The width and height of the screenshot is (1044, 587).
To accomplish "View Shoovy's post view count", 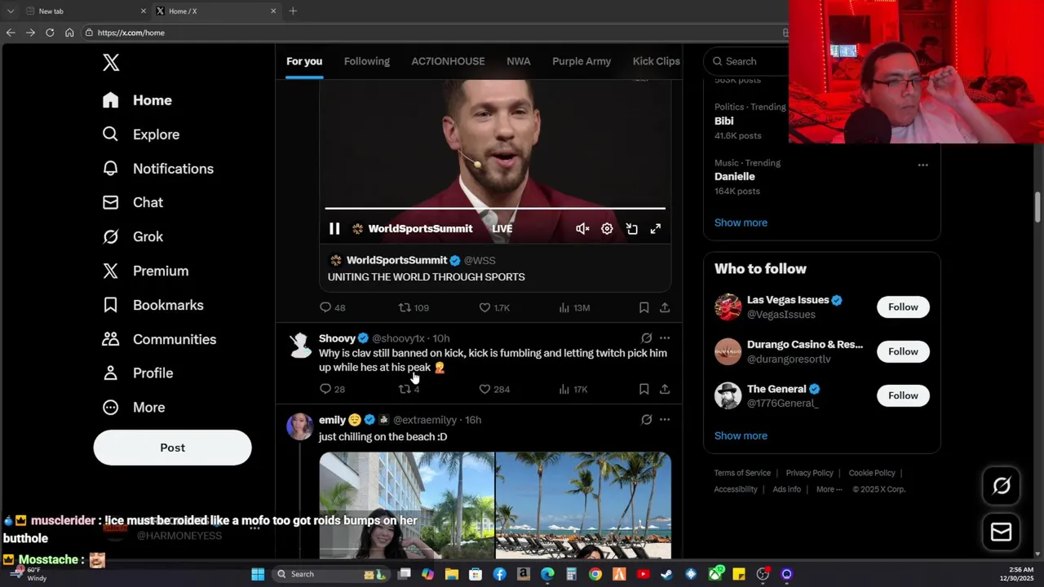I will [573, 389].
